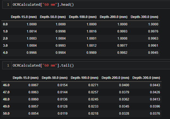Select the Depth-50.0 (mm) header in tail table
The height and width of the screenshot is (119, 170).
[55, 78]
